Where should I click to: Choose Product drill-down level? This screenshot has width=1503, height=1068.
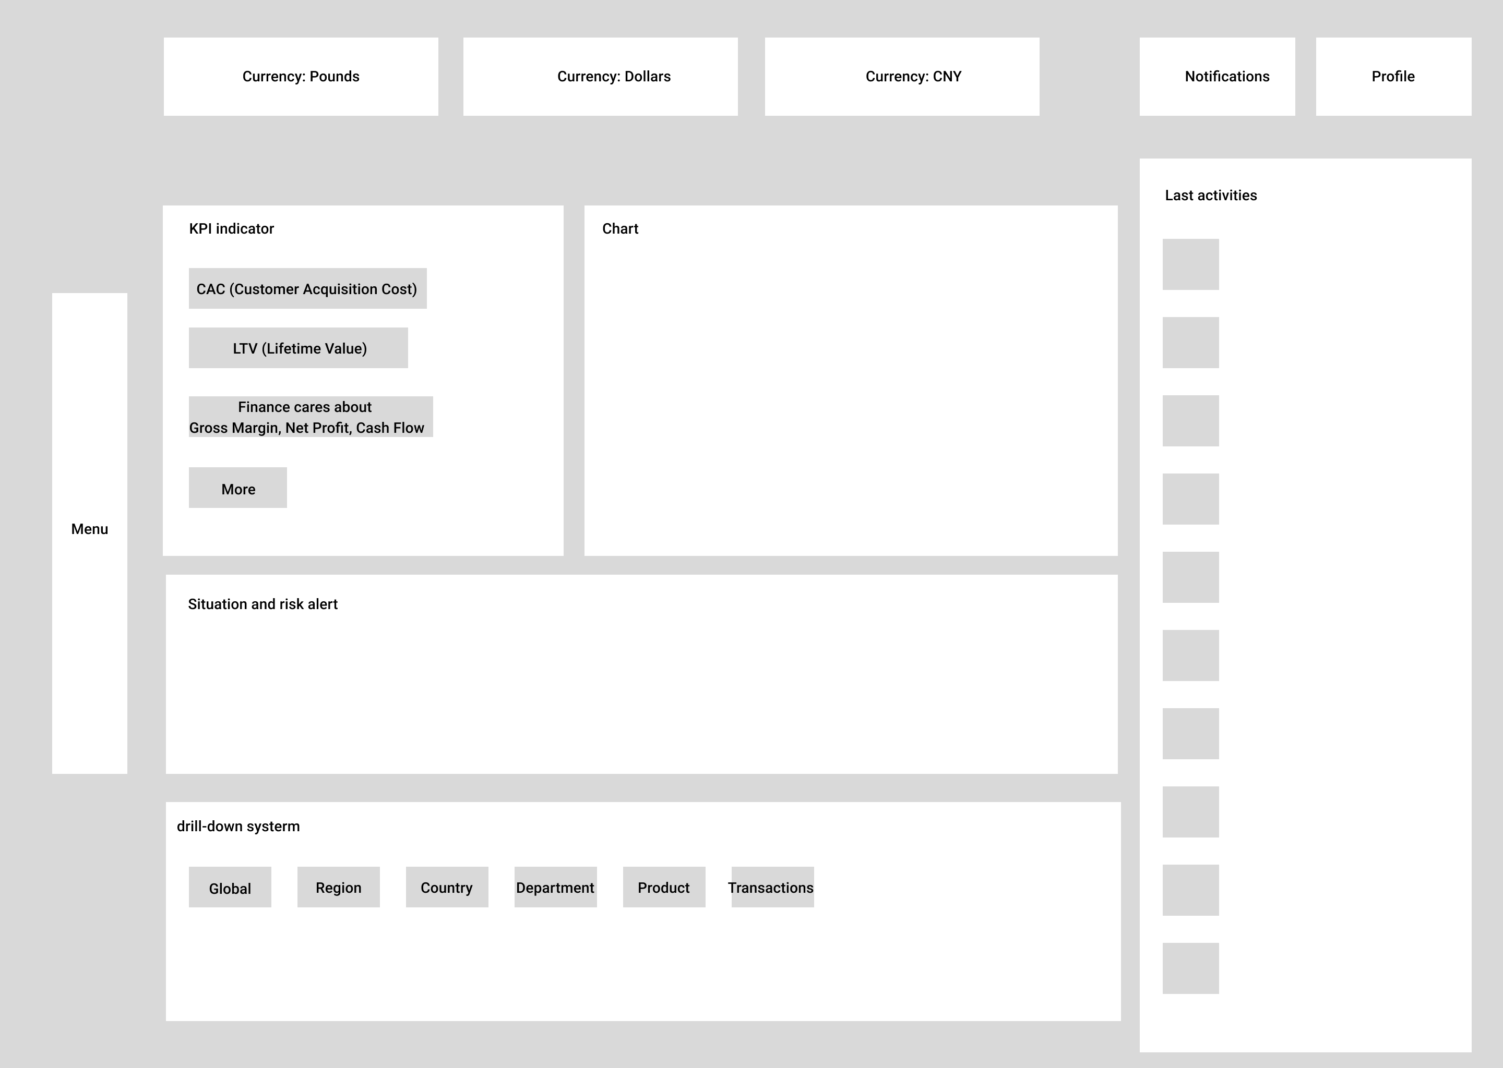664,887
